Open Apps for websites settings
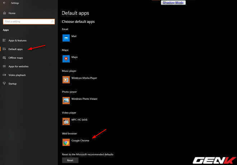This screenshot has width=237, height=165. pos(18,67)
